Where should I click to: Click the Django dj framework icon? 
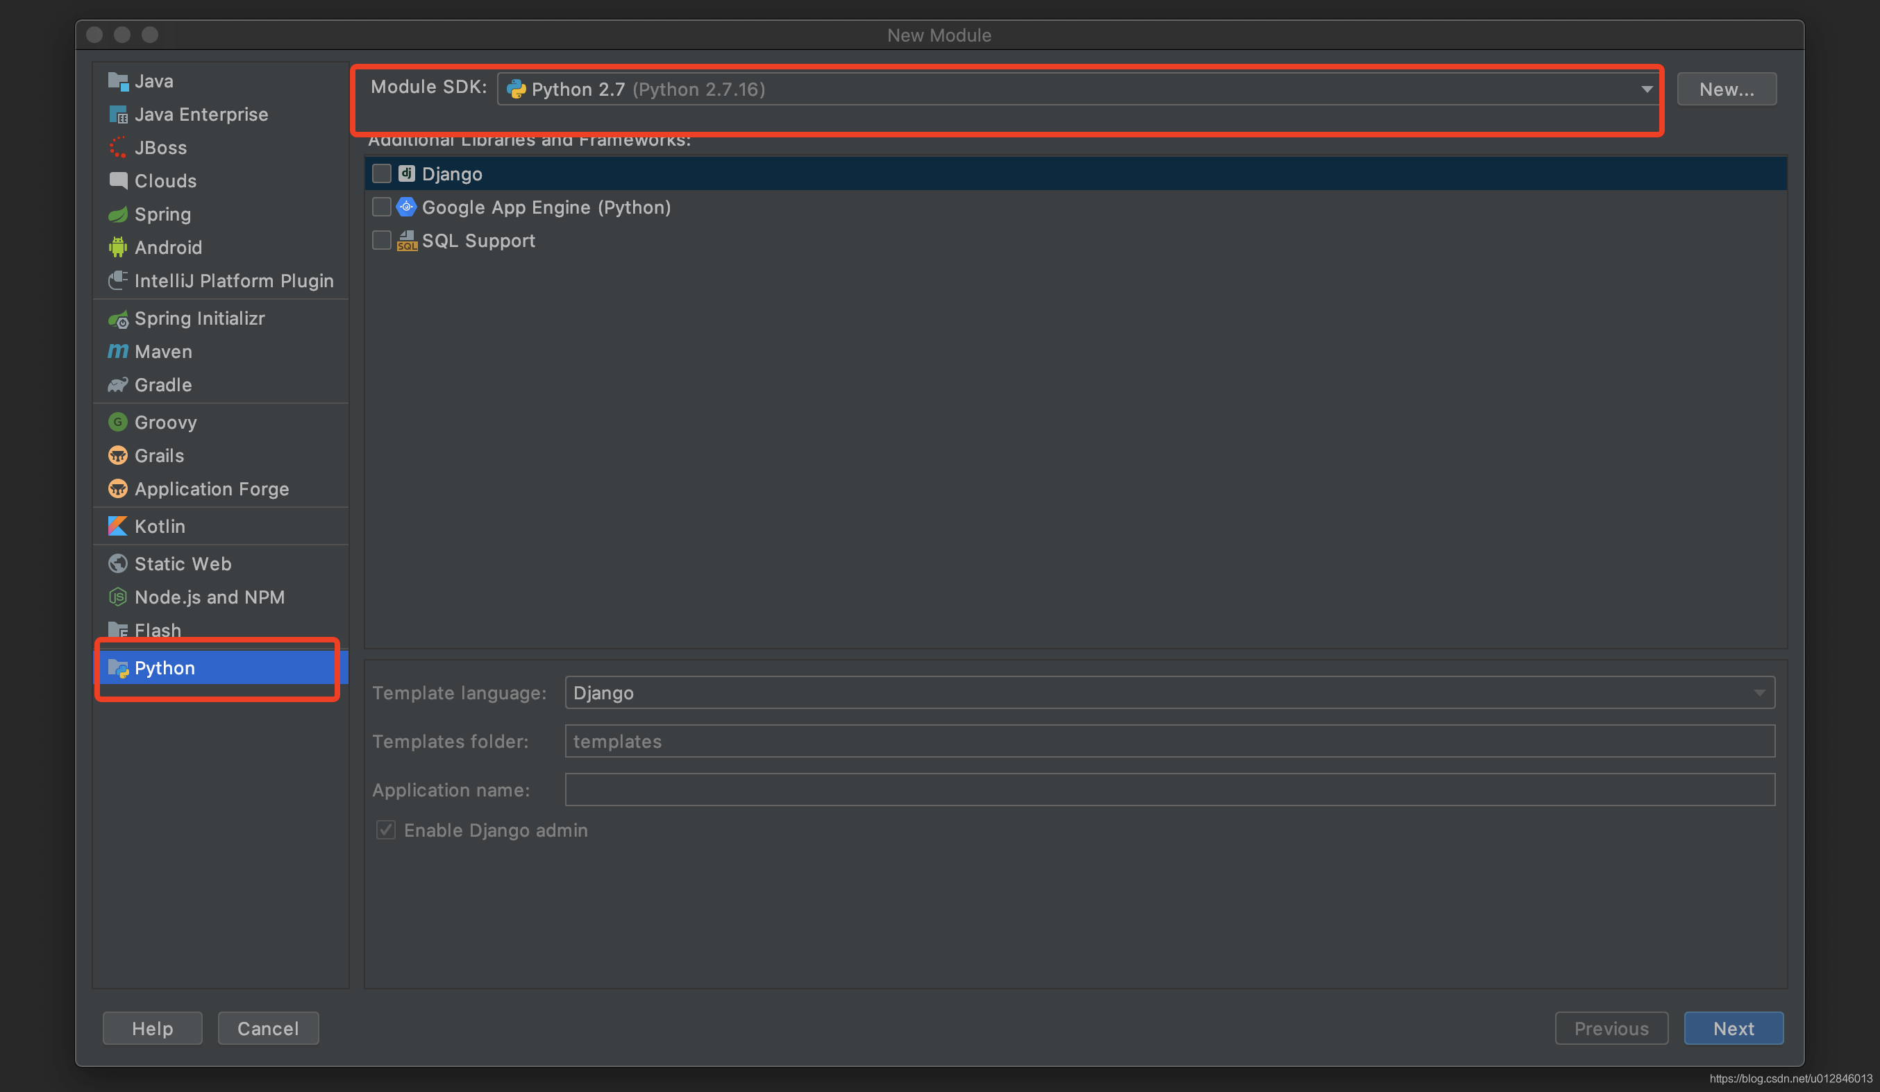[407, 173]
